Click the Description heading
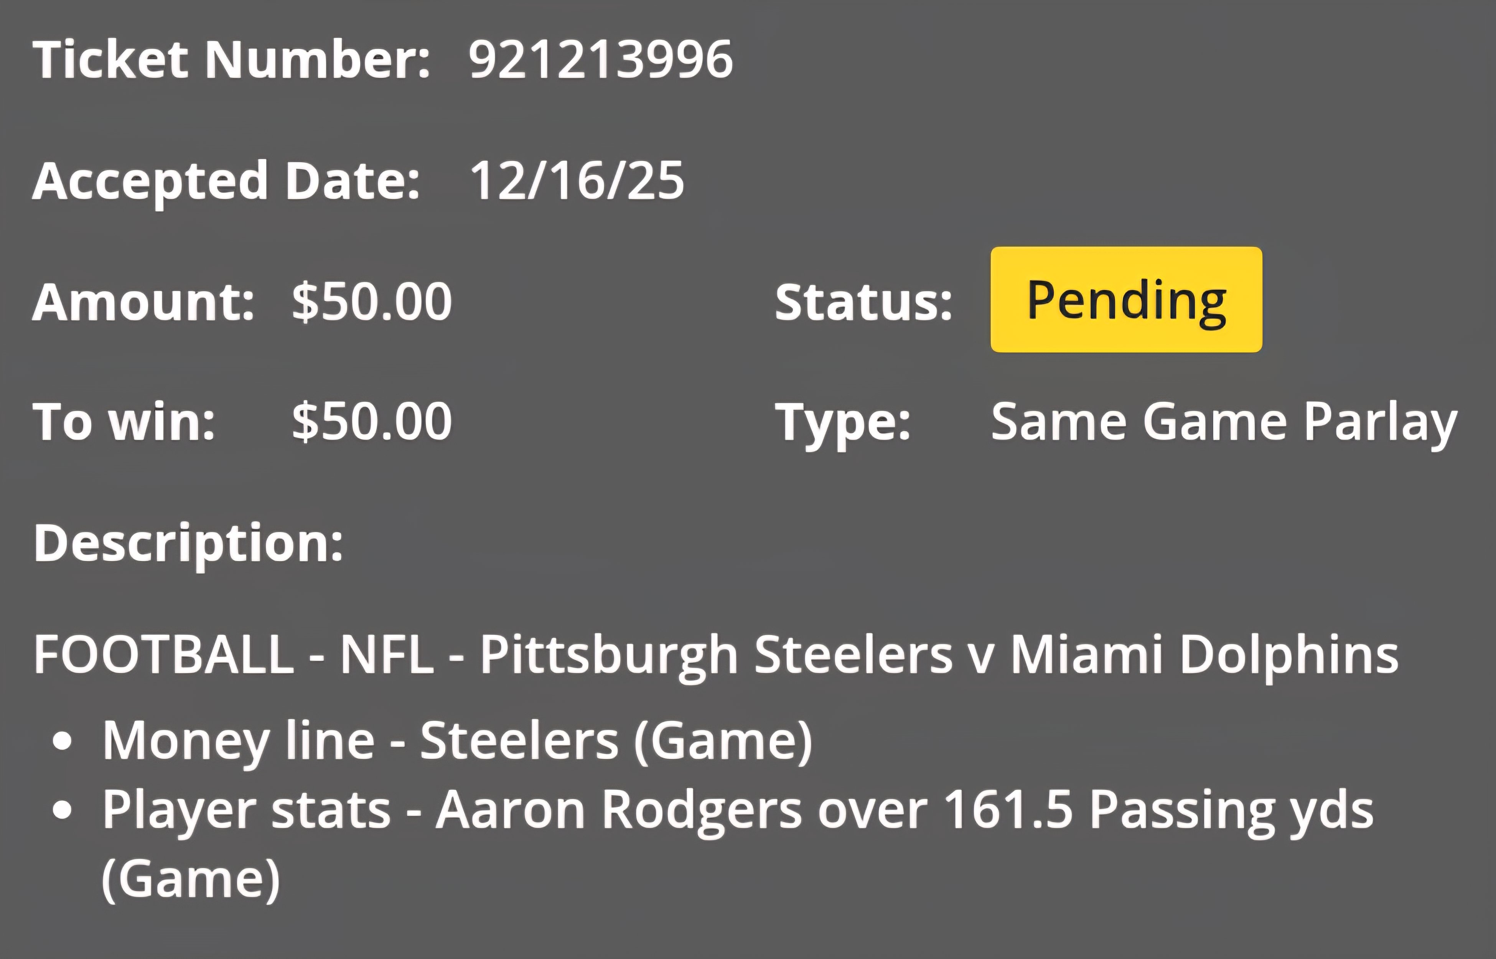 pyautogui.click(x=188, y=544)
